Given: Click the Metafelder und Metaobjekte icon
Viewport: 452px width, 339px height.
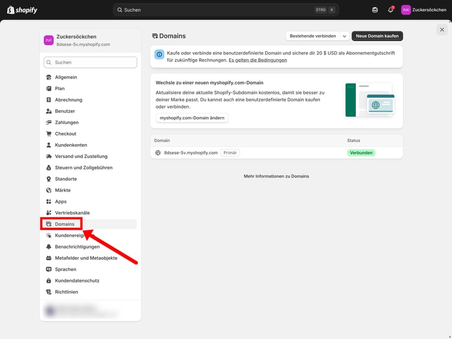Looking at the screenshot, I should click(x=49, y=258).
